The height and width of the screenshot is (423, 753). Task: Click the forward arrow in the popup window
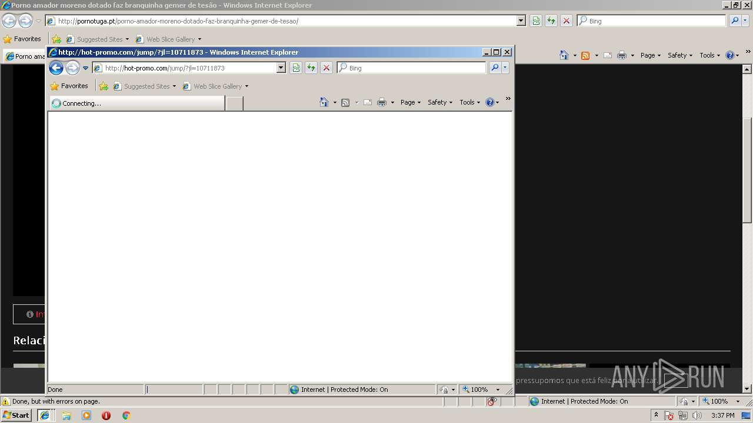coord(72,68)
